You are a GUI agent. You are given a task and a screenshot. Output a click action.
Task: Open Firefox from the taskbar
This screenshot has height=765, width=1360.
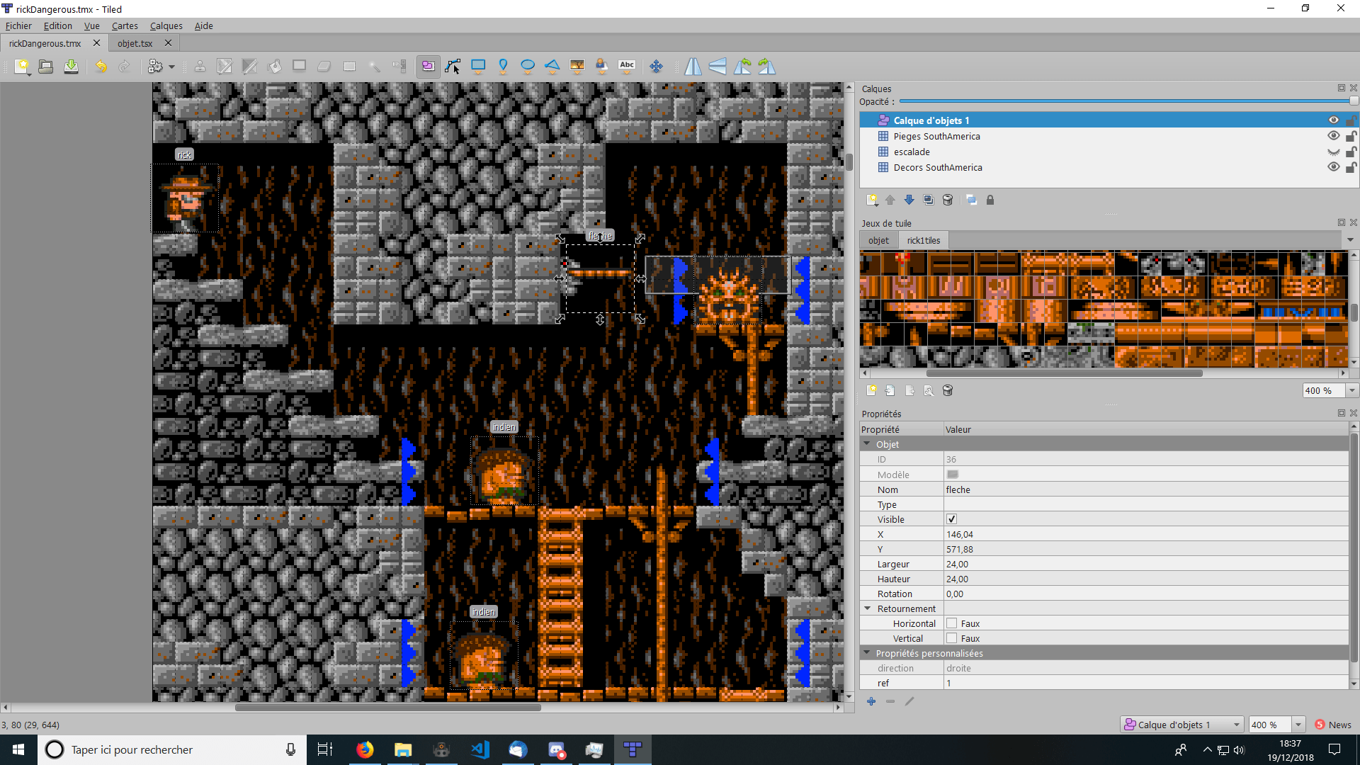365,749
